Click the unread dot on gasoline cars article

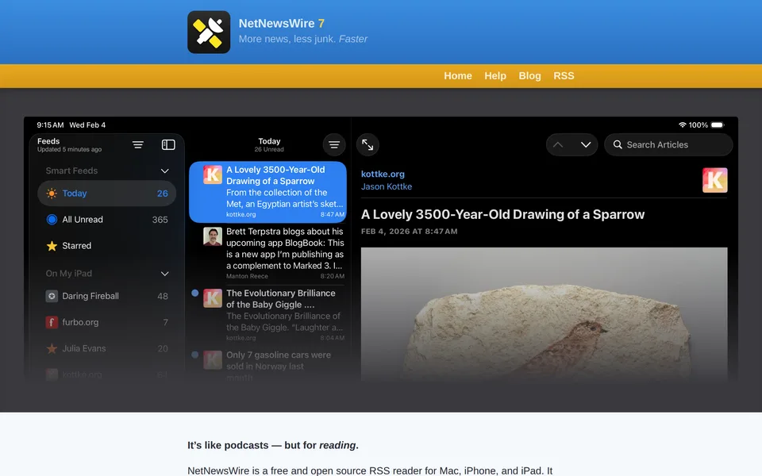195,355
